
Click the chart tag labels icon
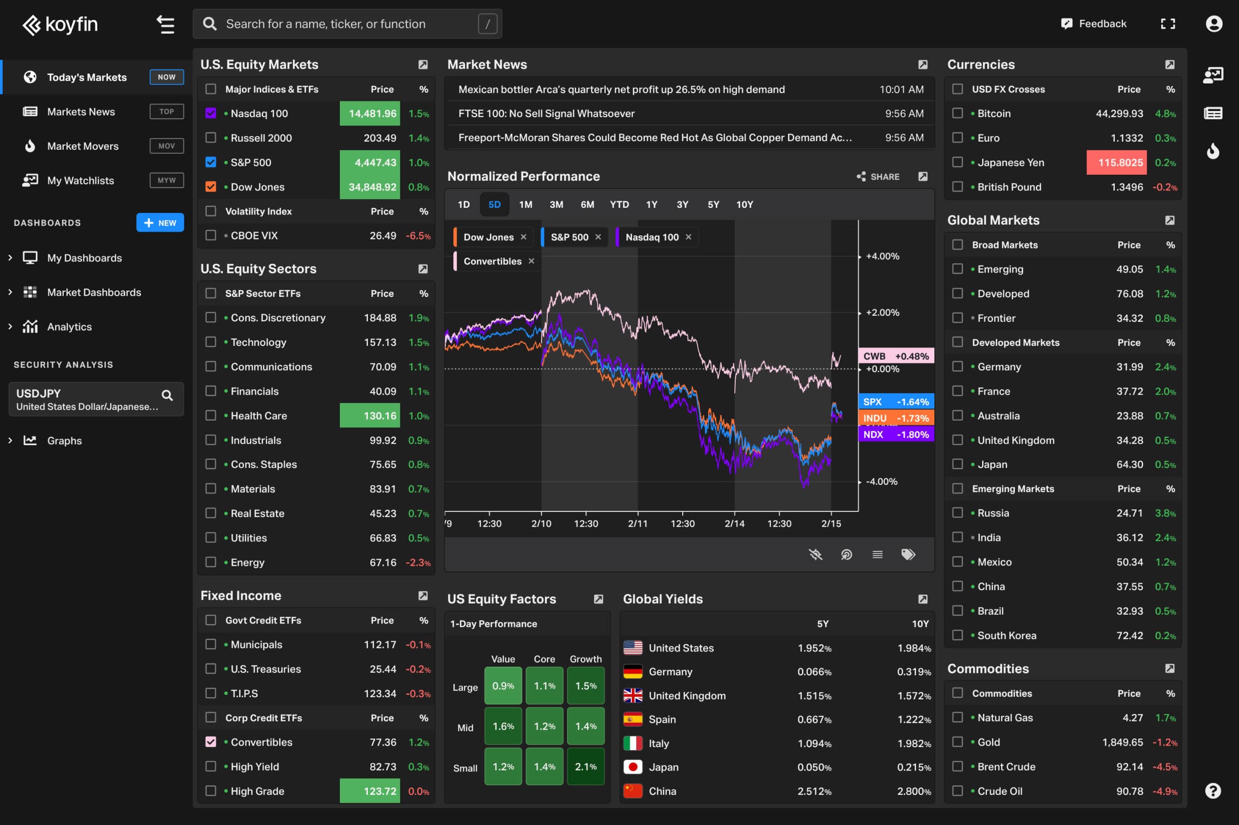click(908, 554)
